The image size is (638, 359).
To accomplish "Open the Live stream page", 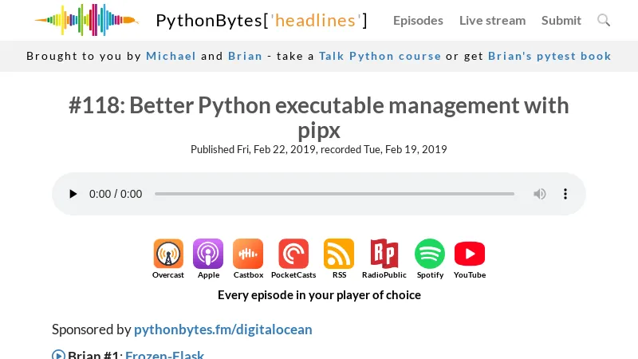I will [492, 20].
